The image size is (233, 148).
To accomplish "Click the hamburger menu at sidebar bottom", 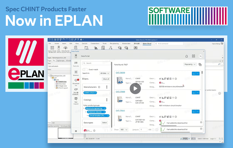I will (x=76, y=131).
